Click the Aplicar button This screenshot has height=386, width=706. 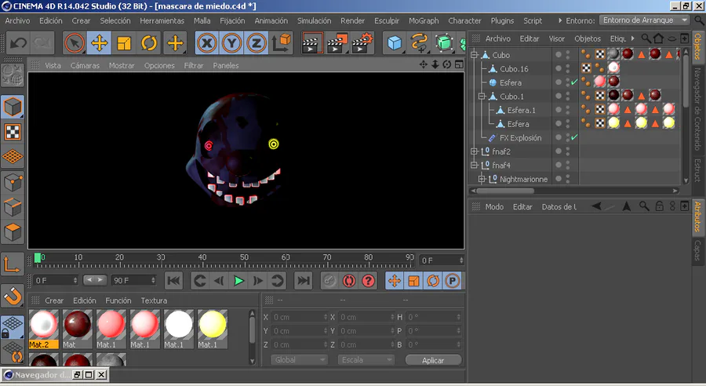tap(433, 360)
